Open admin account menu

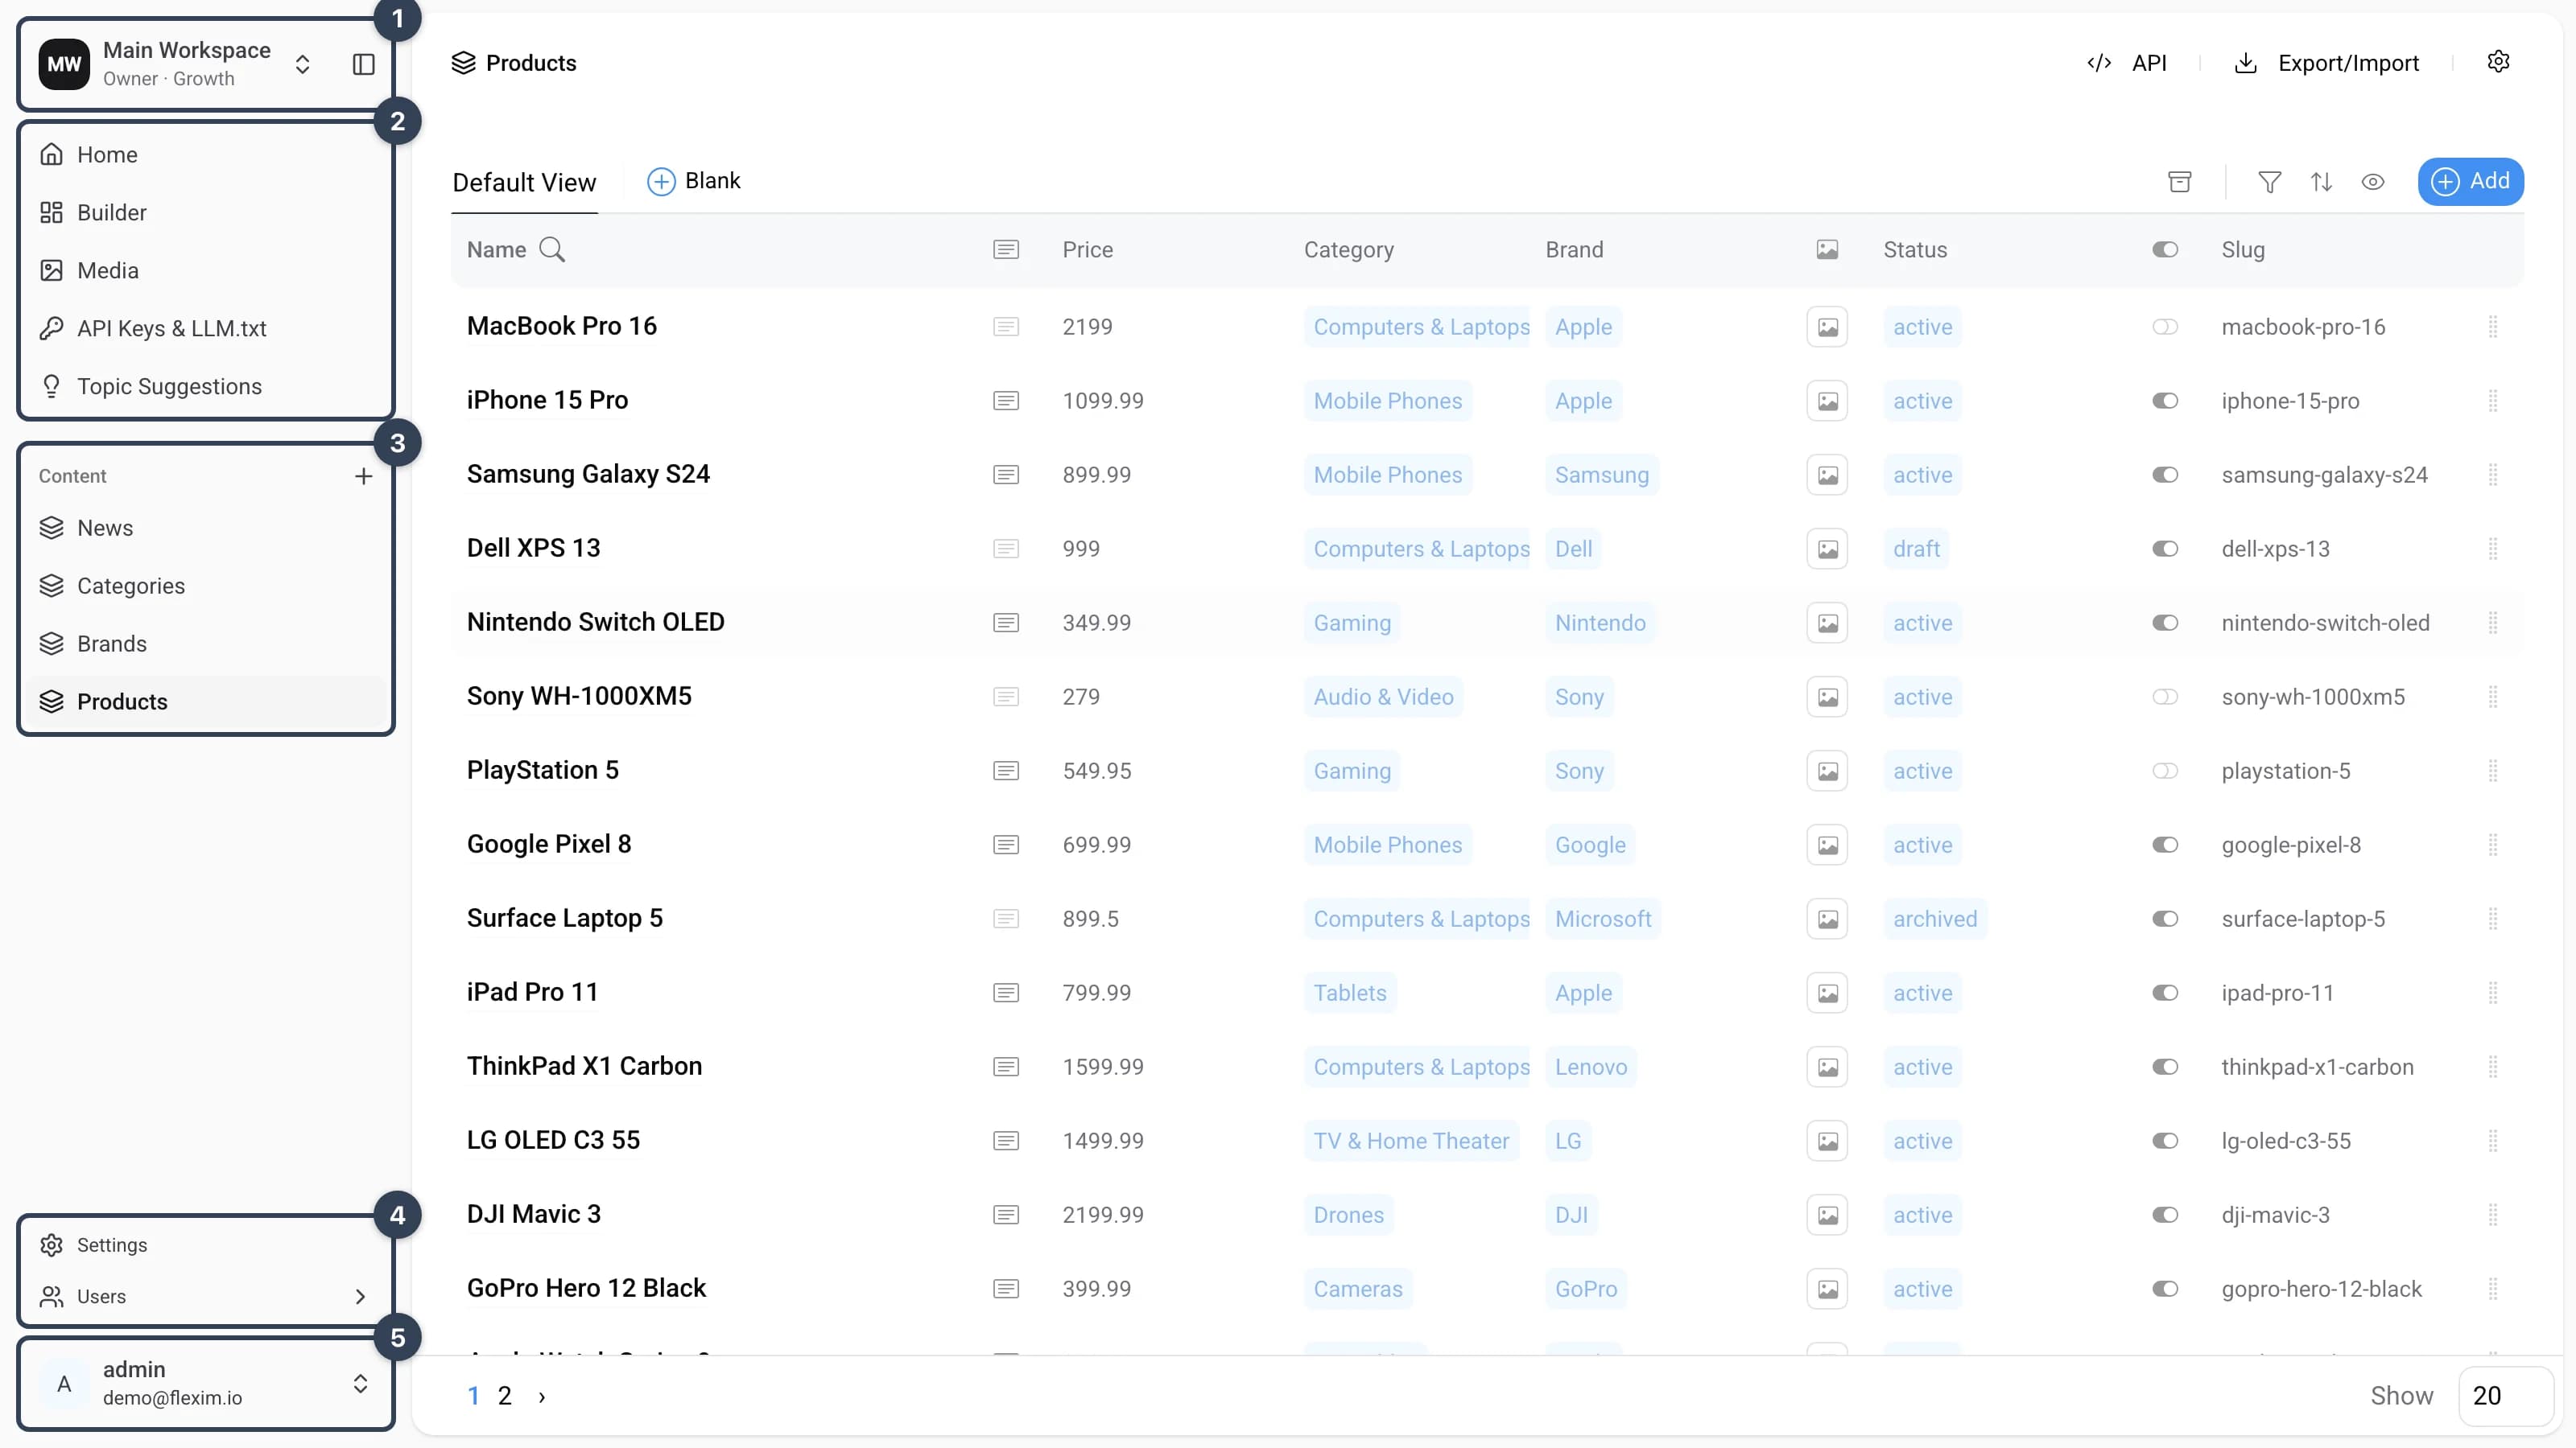tap(206, 1383)
